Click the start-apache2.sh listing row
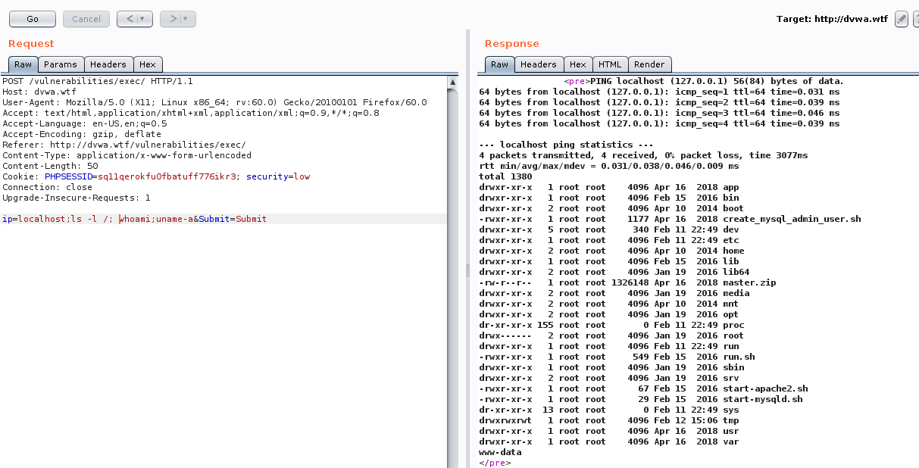 [x=644, y=388]
